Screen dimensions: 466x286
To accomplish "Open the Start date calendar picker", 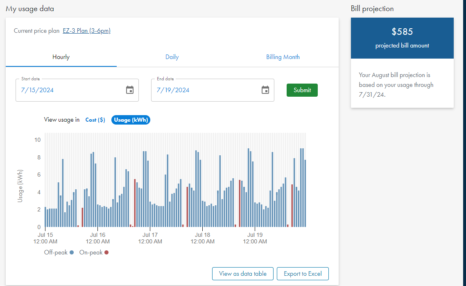I will pos(130,90).
